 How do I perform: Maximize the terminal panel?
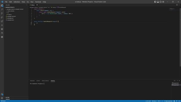(178, 81)
